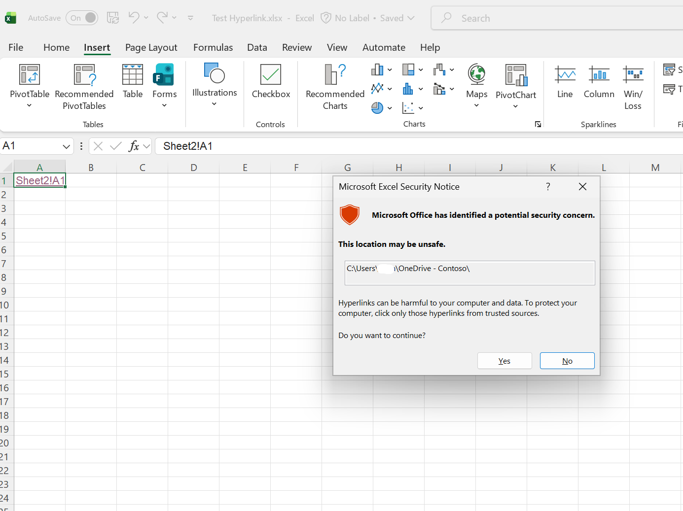Click No in Security Notice
Viewport: 683px width, 511px height.
tap(567, 361)
